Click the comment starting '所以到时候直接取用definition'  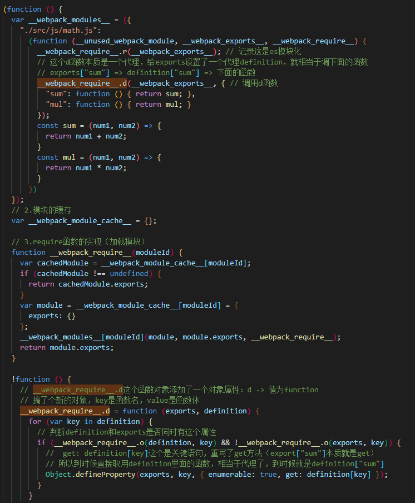(215, 464)
